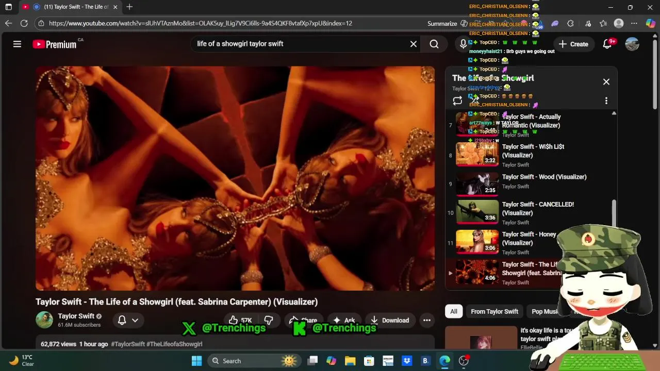Open #TheLifeofaShowgirl hashtag link

174,344
